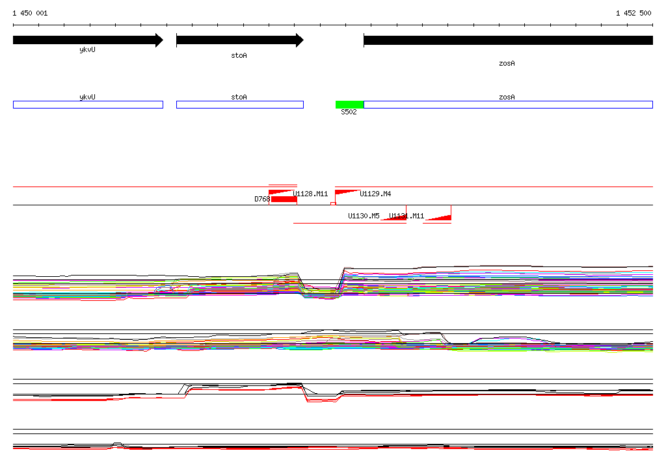Click the start coordinate 1 450 001

[30, 13]
